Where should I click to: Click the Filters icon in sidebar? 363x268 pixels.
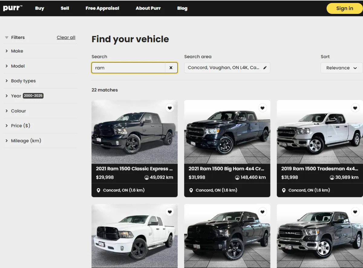click(x=7, y=37)
